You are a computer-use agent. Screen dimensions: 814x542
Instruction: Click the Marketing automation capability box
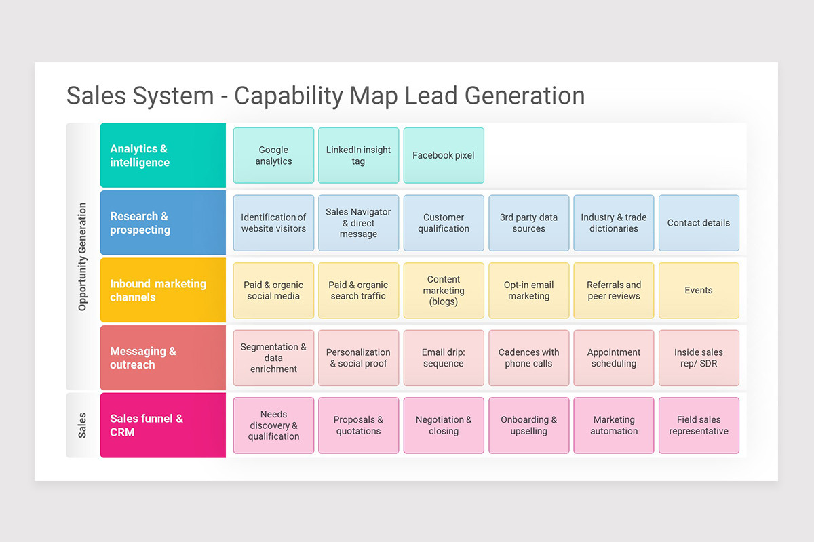[613, 425]
